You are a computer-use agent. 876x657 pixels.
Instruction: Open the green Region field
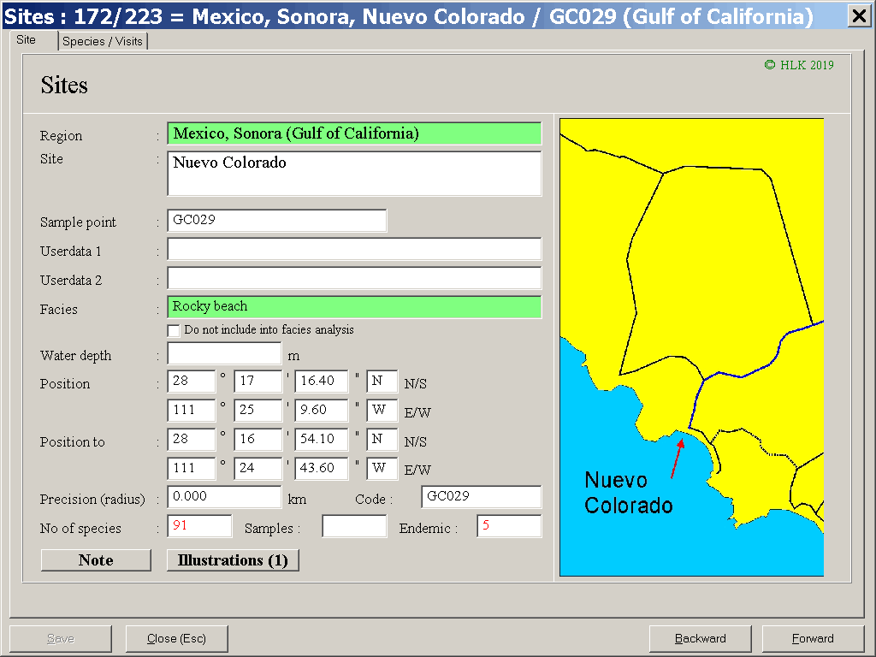coord(354,133)
